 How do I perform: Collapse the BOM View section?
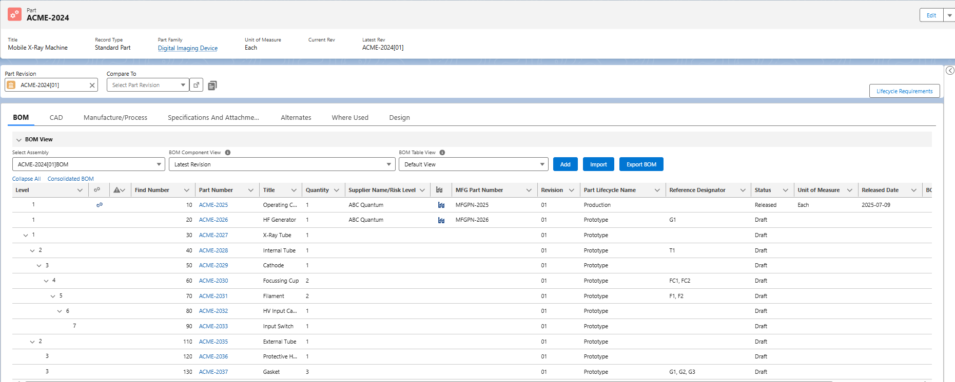[x=19, y=140]
